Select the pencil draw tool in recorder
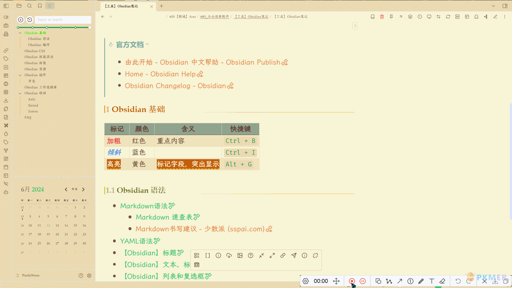 coord(421,281)
